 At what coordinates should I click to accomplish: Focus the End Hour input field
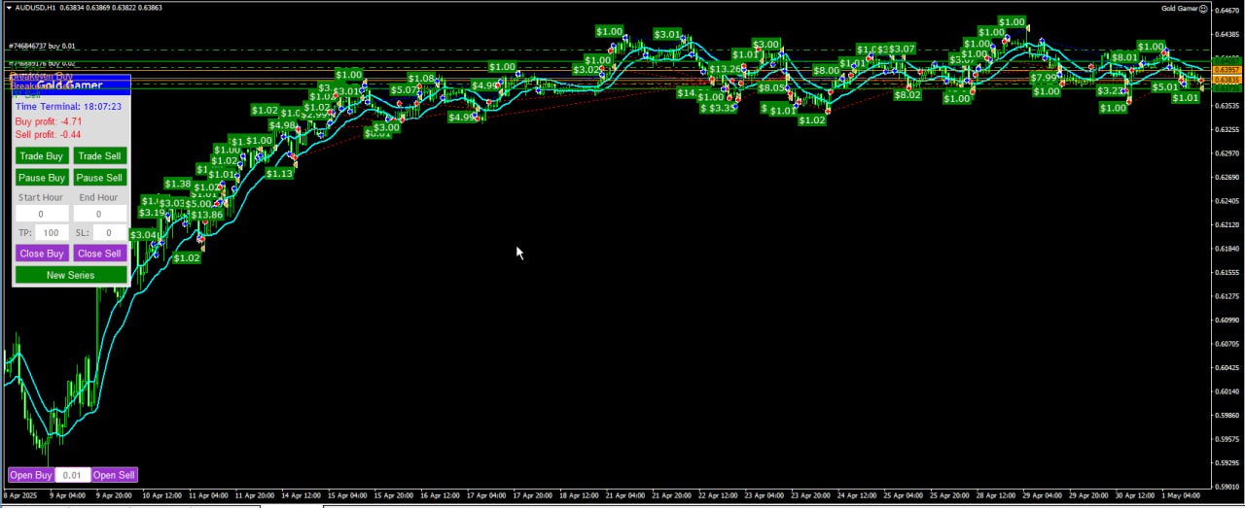tap(99, 214)
